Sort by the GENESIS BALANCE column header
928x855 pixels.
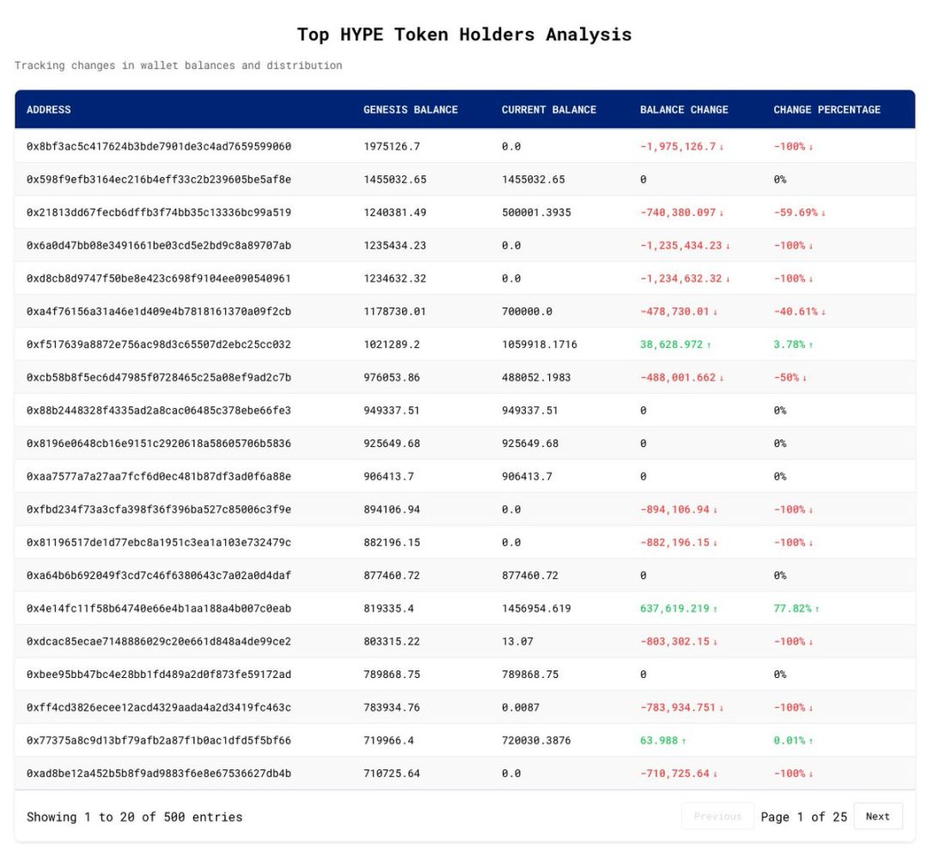tap(411, 110)
